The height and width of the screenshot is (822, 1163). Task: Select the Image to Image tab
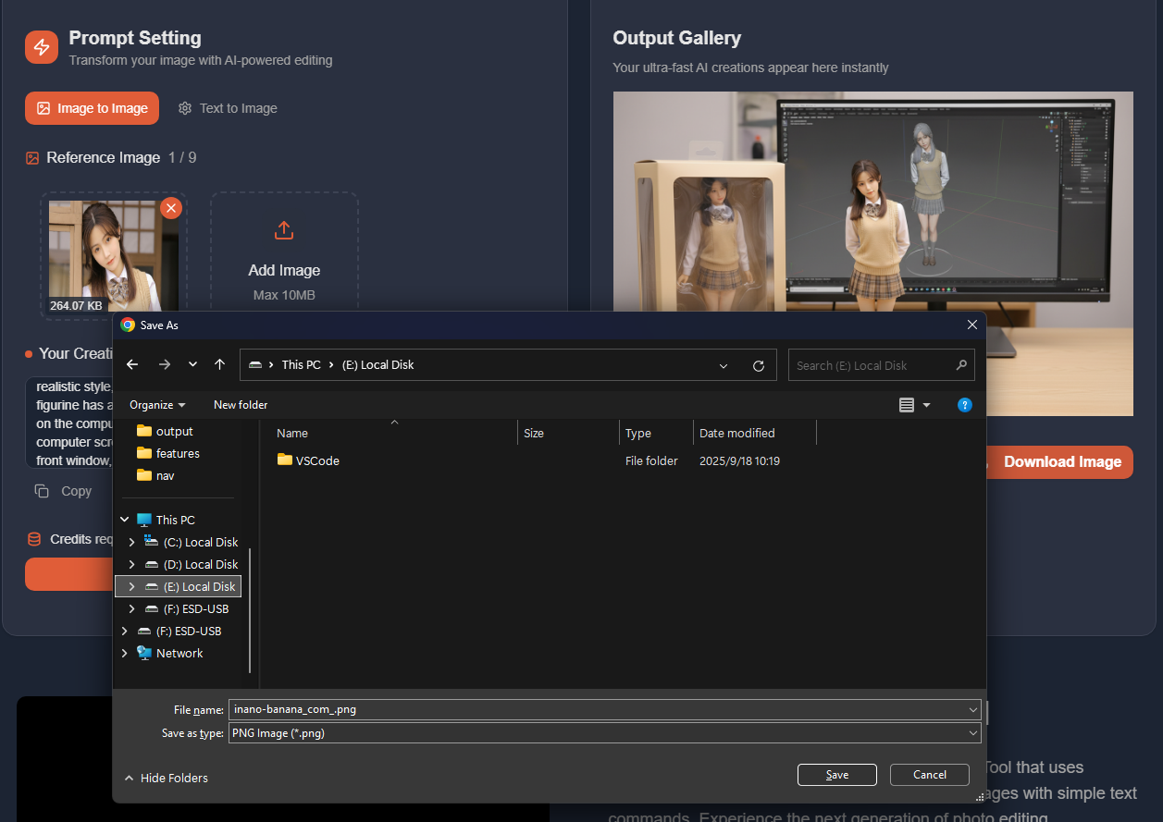pyautogui.click(x=92, y=108)
